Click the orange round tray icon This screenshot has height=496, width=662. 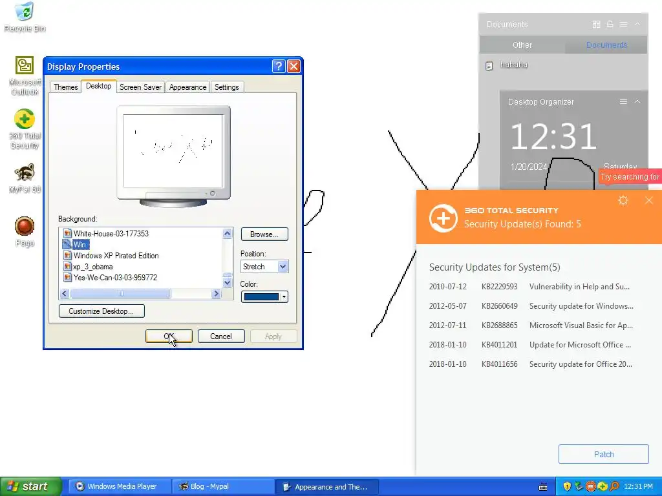coord(590,486)
